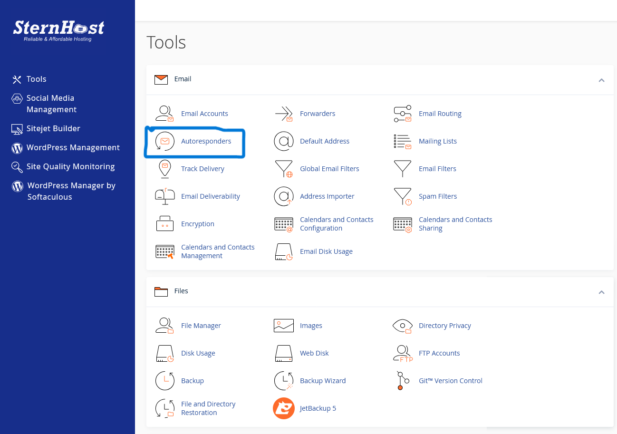Select the Directory Privacy eye icon
The width and height of the screenshot is (617, 434).
(x=403, y=326)
